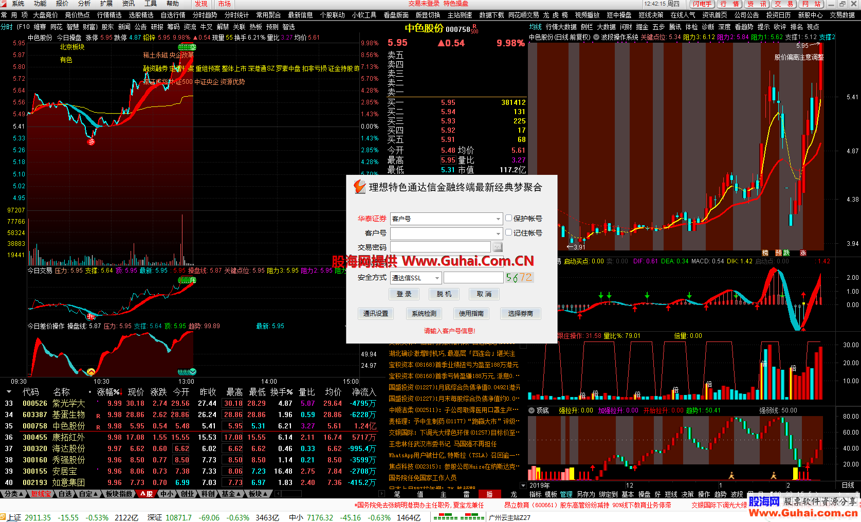861x522 pixels.
Task: Click the login dialog flame logo icon
Action: 360,187
